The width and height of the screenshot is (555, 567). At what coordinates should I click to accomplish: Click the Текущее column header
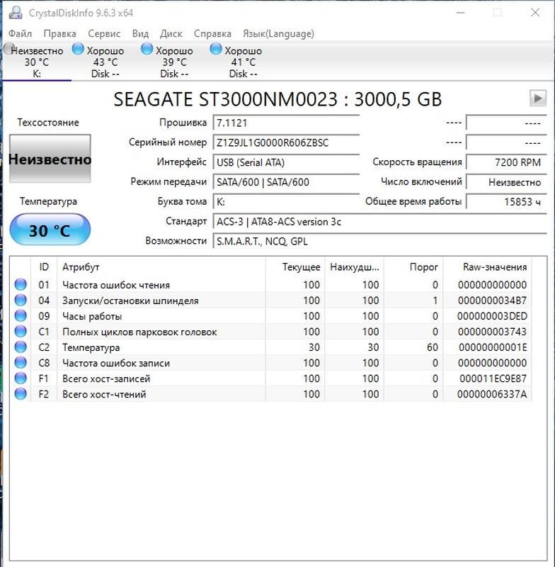coord(295,267)
